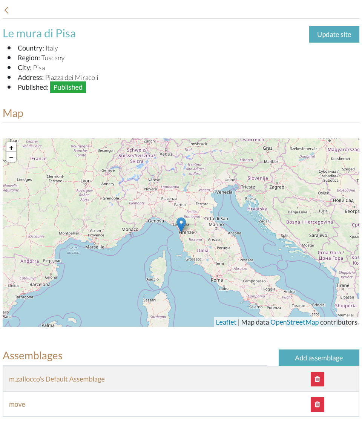Screen dimensions: 362x423
Task: Follow the Leaflet attribution link
Action: point(226,322)
